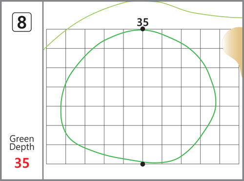
Task: Click the black 35 label above the green
Action: [142, 22]
